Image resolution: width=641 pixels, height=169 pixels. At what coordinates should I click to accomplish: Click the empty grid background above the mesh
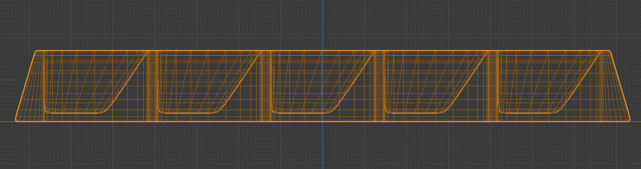(177, 24)
